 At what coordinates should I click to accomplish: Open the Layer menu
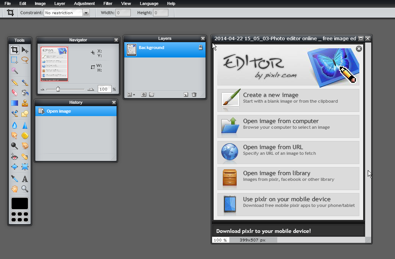pos(60,3)
